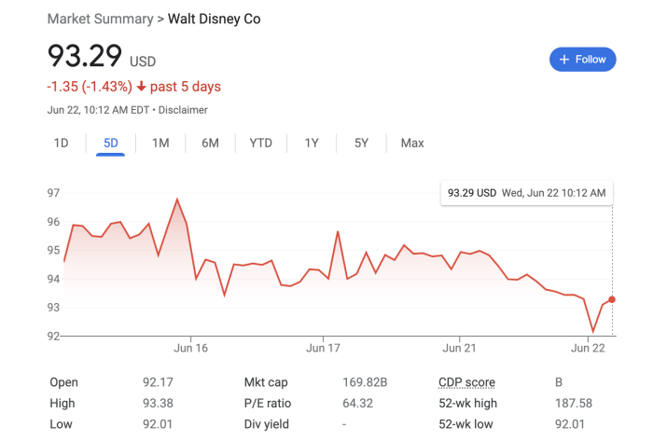Click the Jun 21 date on chart axis

point(460,348)
